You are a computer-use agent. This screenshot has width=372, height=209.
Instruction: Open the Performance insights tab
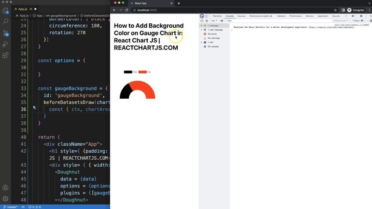260,16
